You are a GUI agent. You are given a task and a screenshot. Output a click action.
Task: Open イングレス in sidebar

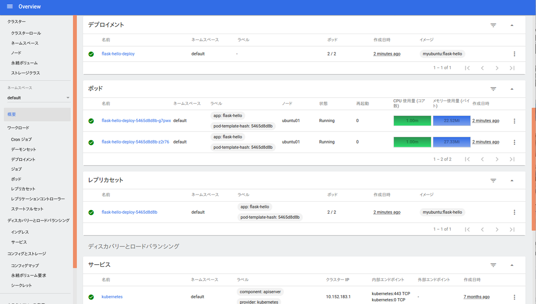20,232
